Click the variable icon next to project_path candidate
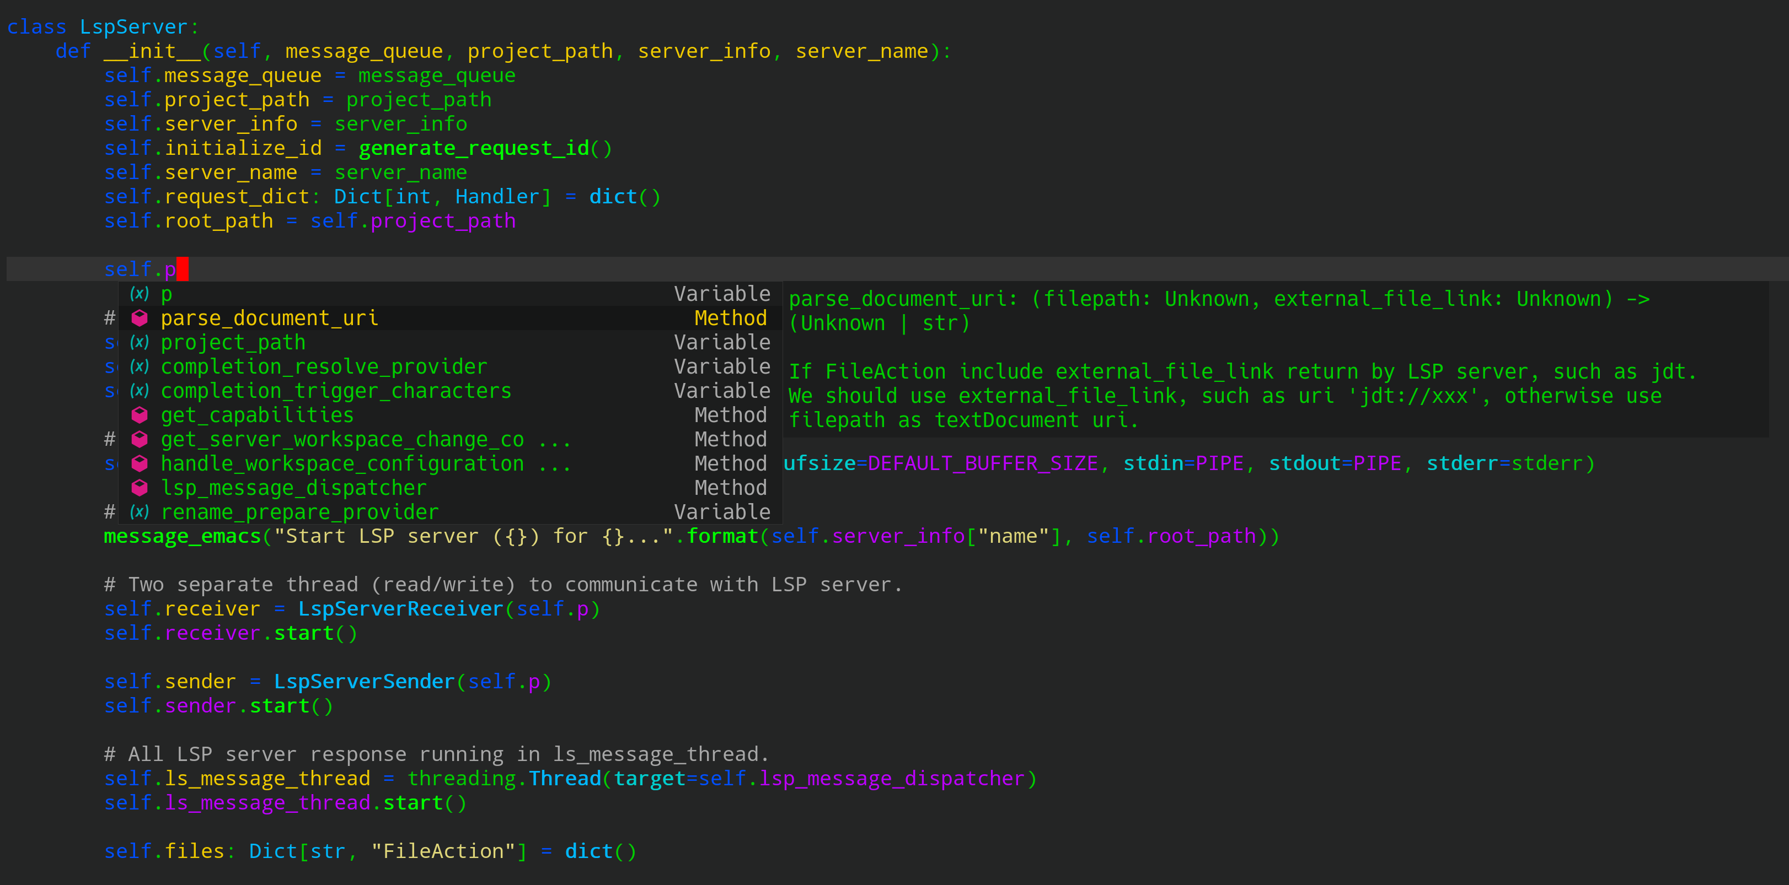 140,342
